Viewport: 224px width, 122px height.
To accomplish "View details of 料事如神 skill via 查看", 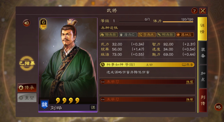I will tap(187, 65).
